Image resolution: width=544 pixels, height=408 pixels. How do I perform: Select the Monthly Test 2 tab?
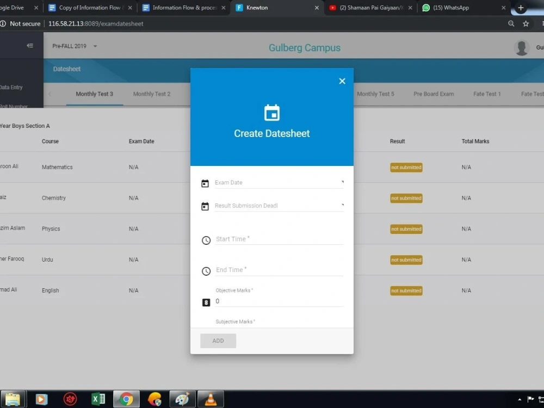tap(152, 94)
